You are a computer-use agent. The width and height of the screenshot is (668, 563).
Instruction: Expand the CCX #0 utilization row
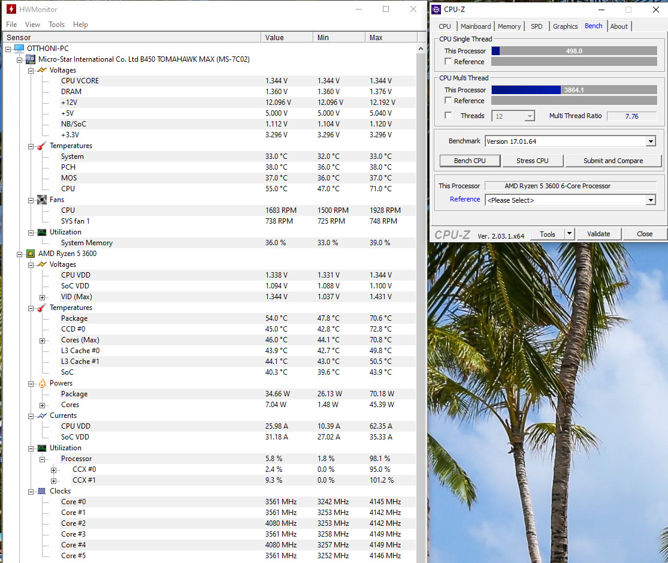coord(54,470)
